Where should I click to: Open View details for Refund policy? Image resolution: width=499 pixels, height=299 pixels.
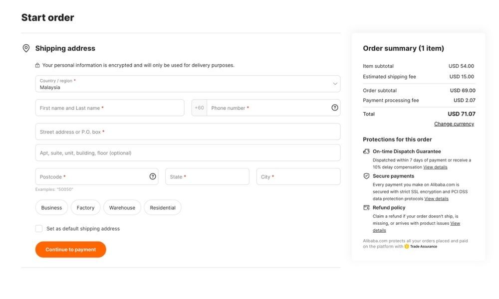click(x=417, y=227)
